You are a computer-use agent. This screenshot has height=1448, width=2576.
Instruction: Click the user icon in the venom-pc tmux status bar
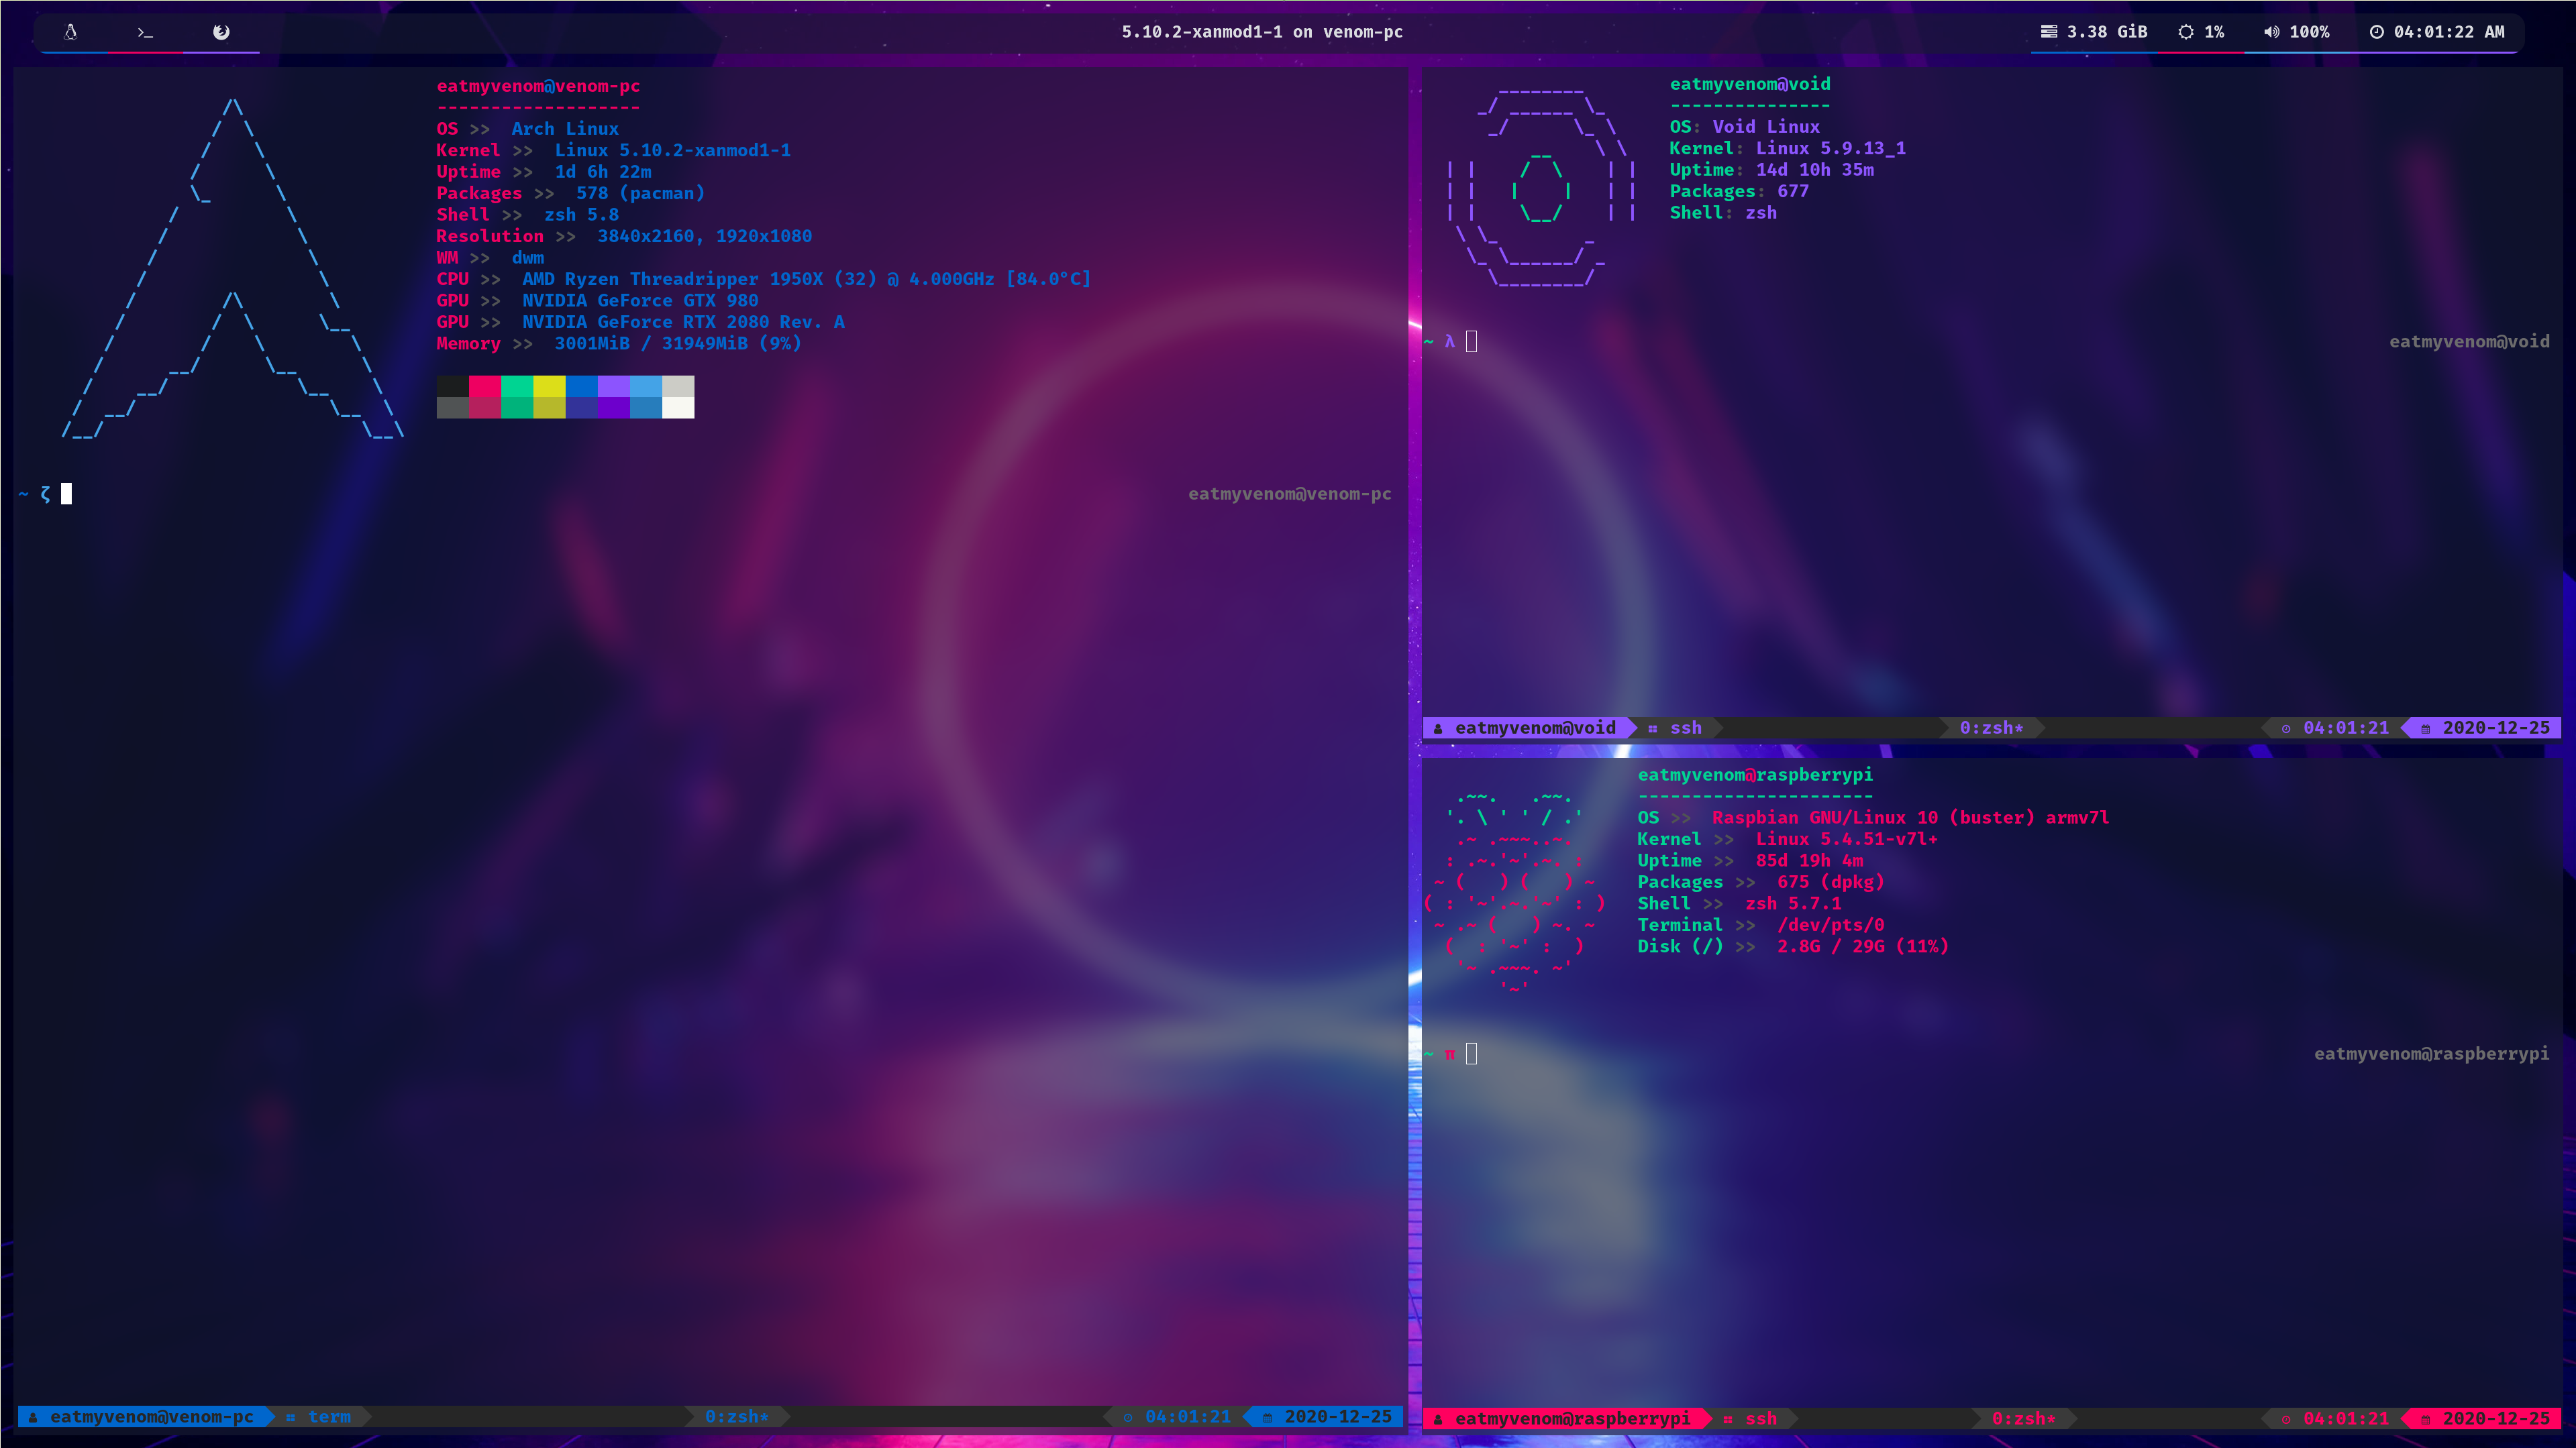coord(33,1417)
